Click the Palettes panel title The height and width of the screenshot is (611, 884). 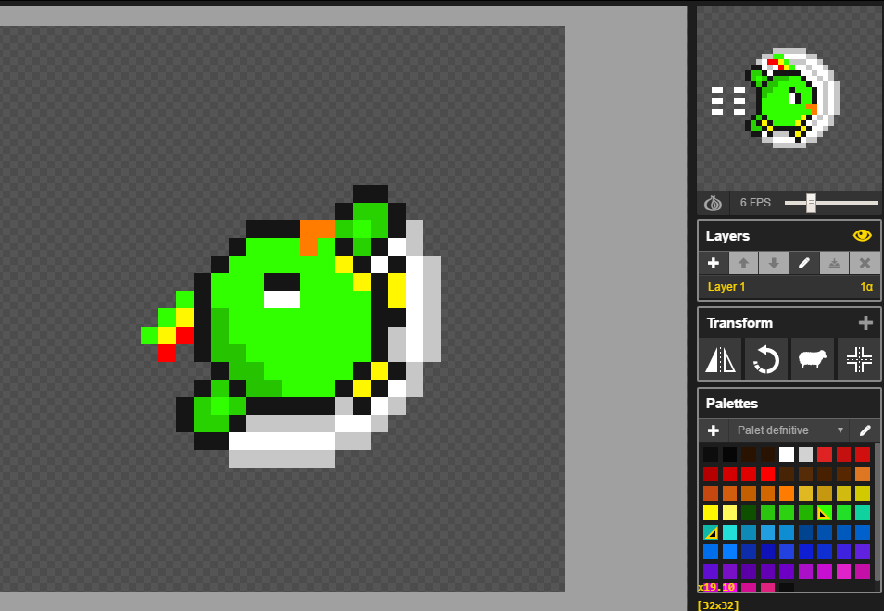click(x=732, y=404)
